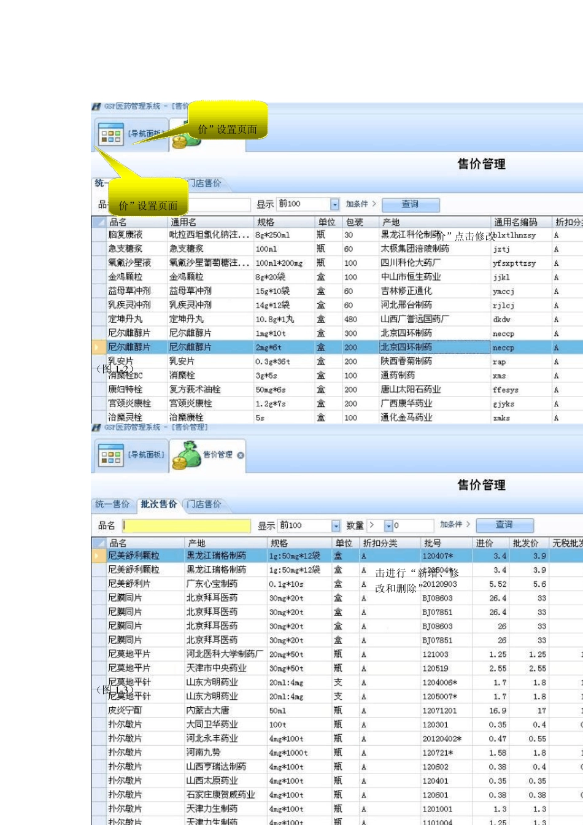Focus the yellow 品名 search field
The width and height of the screenshot is (583, 825).
(187, 525)
